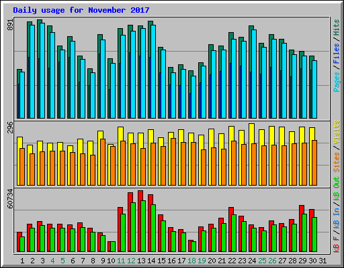The image size is (344, 268).
Task: Select the green kB bar for day 22
Action: [234, 233]
